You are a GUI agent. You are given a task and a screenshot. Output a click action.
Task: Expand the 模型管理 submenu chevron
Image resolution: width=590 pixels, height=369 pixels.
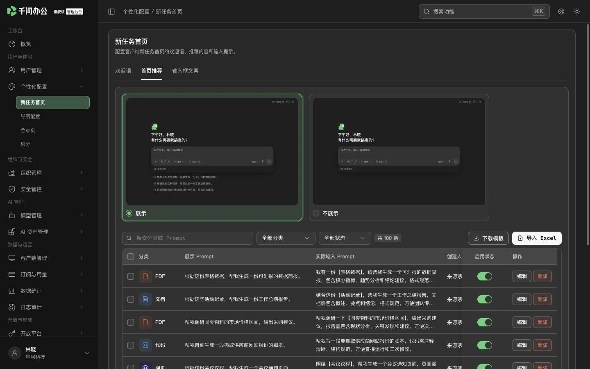tap(82, 215)
